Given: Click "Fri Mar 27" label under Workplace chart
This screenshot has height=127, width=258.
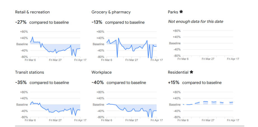Looking at the screenshot, I should coord(131,120).
